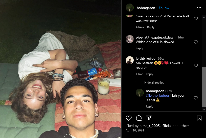Image resolution: width=206 pixels, height=138 pixels.
Task: Click the comments scrollbar up arrow
Action: 204,17
